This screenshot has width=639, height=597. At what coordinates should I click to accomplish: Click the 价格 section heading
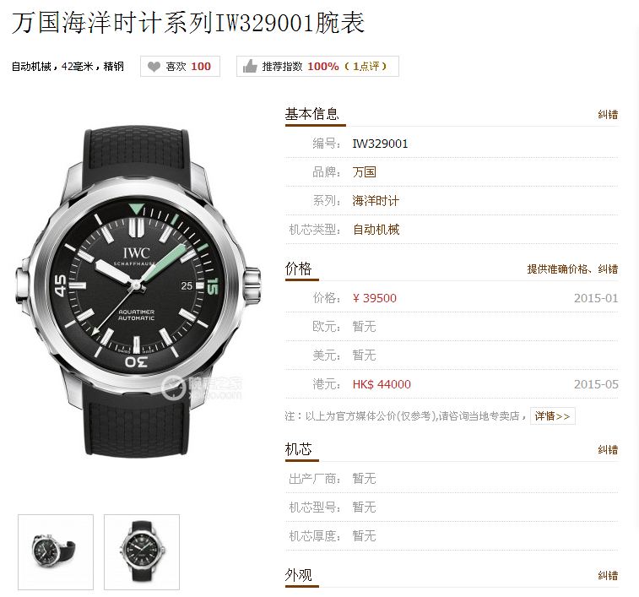298,269
